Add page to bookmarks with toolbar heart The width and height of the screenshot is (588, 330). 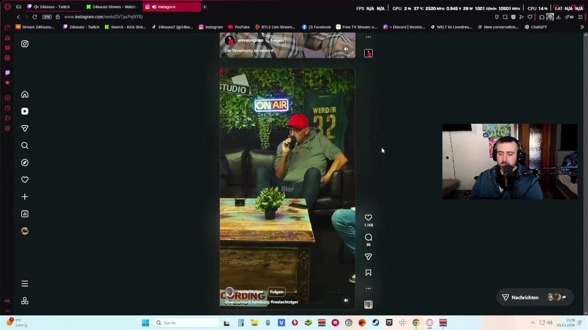[530, 17]
